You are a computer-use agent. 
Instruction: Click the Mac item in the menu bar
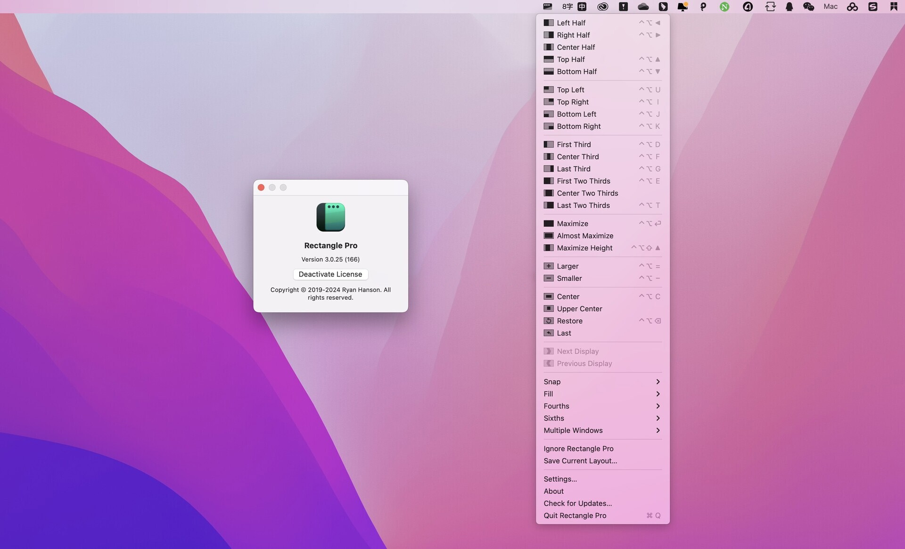[830, 7]
